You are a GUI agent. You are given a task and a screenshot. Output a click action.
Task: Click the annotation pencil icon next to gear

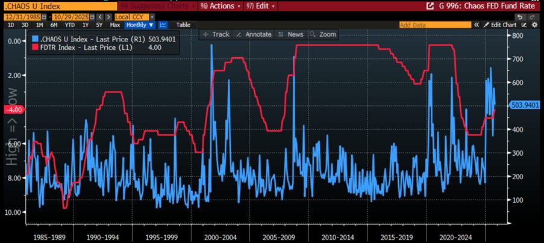coord(525,25)
